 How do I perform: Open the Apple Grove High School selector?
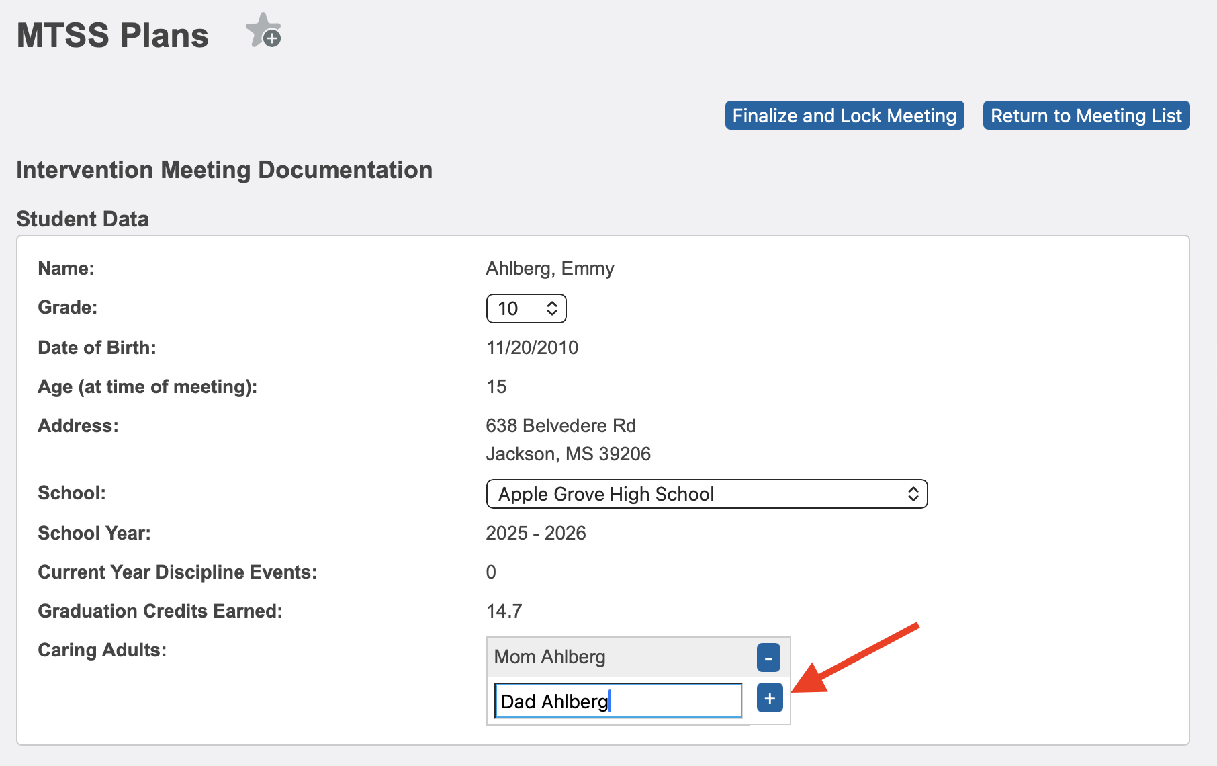pyautogui.click(x=706, y=494)
